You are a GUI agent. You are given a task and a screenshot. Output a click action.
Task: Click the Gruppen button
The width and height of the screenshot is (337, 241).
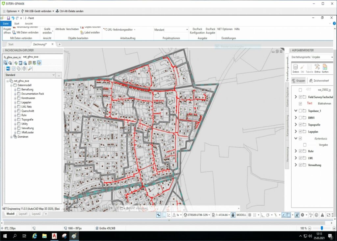[x=298, y=81]
